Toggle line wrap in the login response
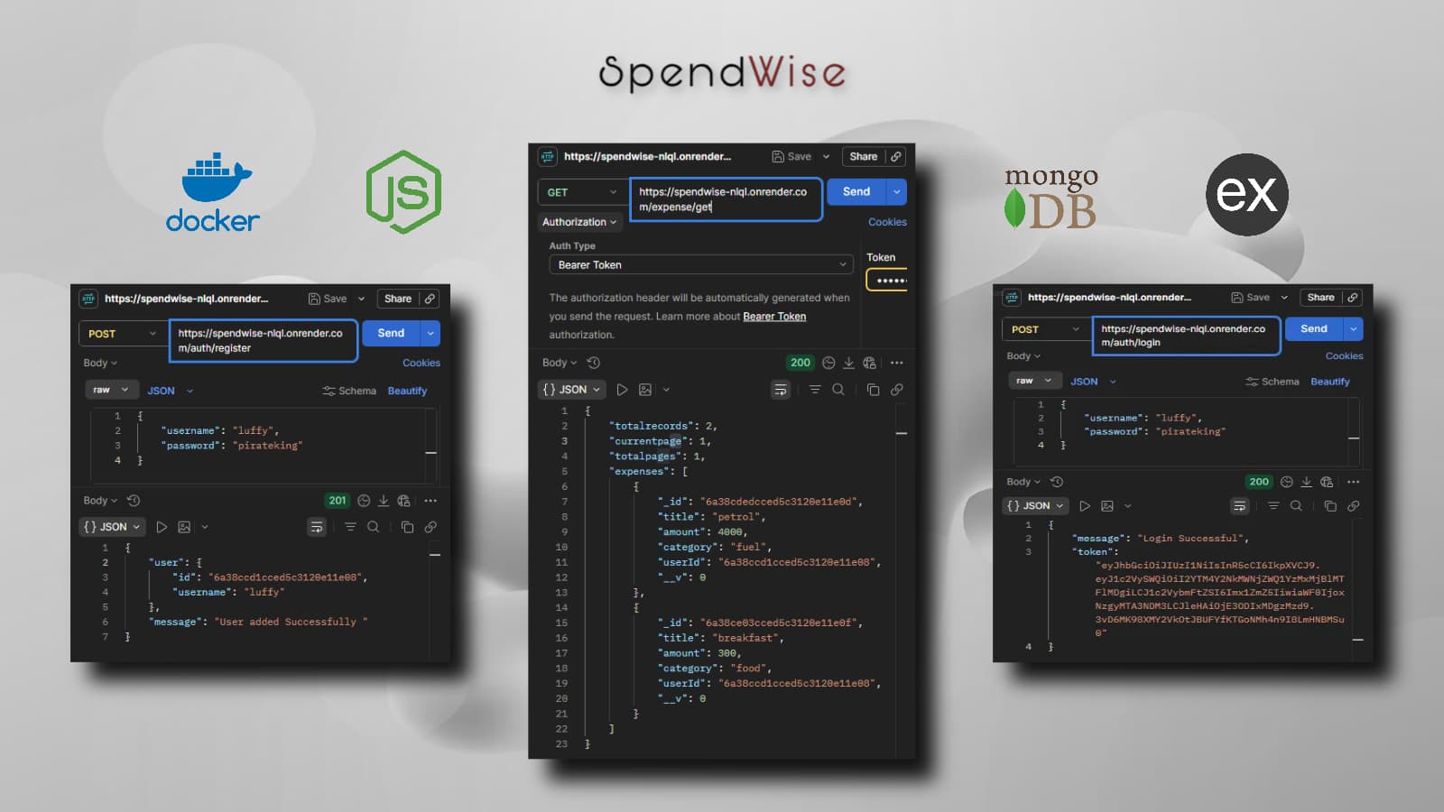 (1239, 506)
